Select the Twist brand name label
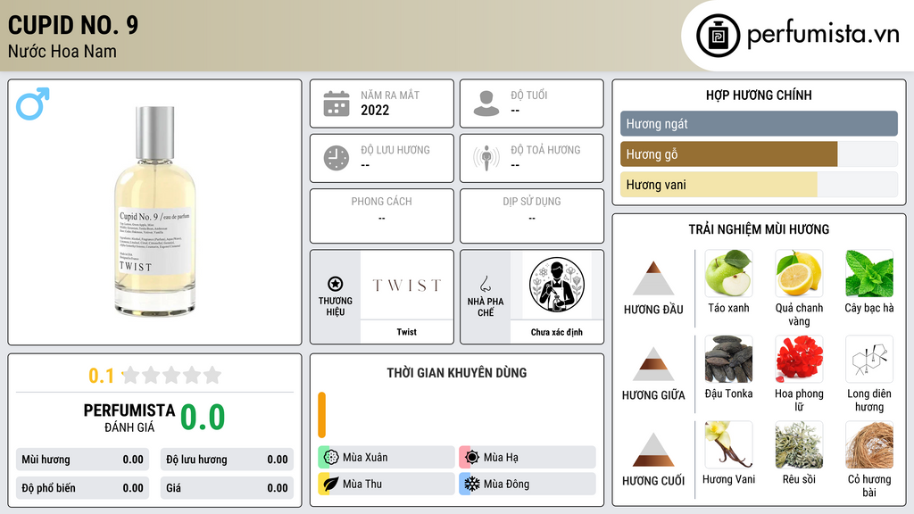 [407, 332]
